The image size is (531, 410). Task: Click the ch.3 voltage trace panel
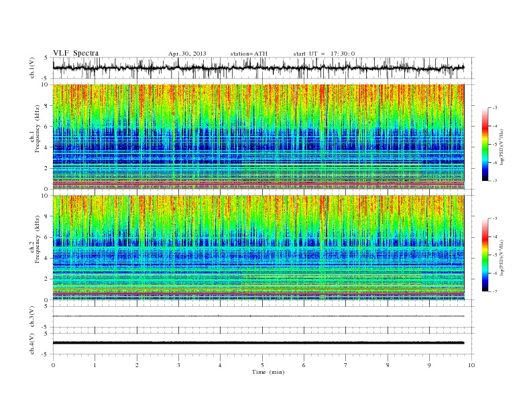[263, 317]
